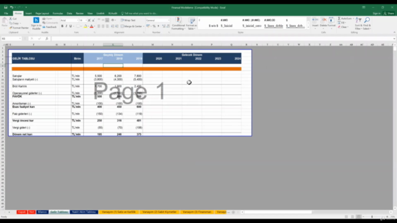Click the formula bar input area
This screenshot has height=223, width=397.
[x=221, y=38]
